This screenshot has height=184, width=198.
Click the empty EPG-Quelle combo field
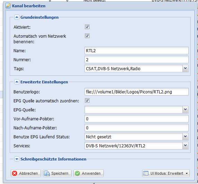tap(134, 110)
